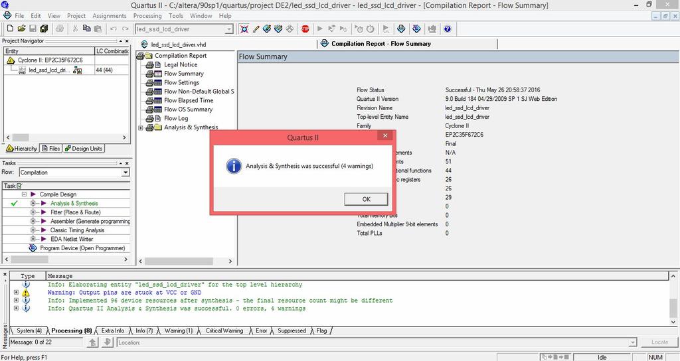Expand the EDA Netlist Writer node

coord(33,239)
